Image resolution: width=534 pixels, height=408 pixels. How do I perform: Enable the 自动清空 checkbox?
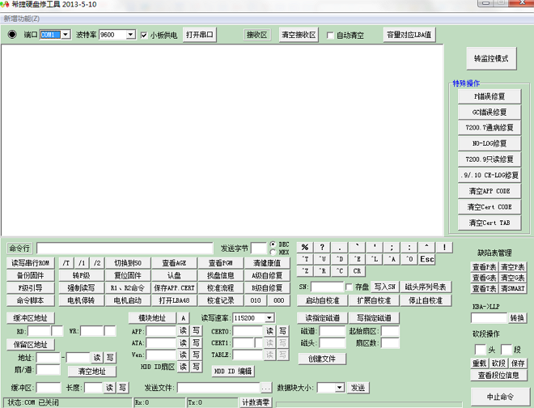pyautogui.click(x=330, y=35)
